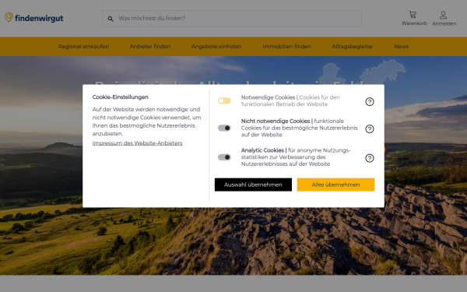The image size is (467, 292).
Task: Open the News menu item
Action: pos(401,47)
